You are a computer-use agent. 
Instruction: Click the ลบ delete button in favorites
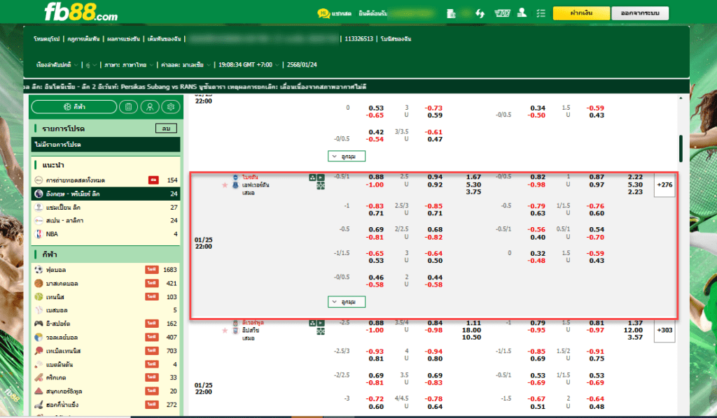[x=166, y=129]
